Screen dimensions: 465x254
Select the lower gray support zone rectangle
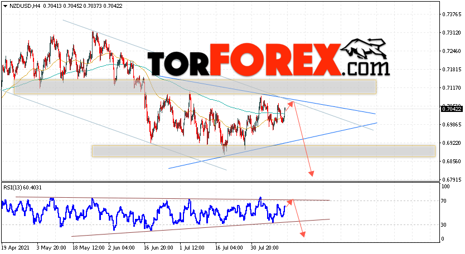[x=263, y=151]
